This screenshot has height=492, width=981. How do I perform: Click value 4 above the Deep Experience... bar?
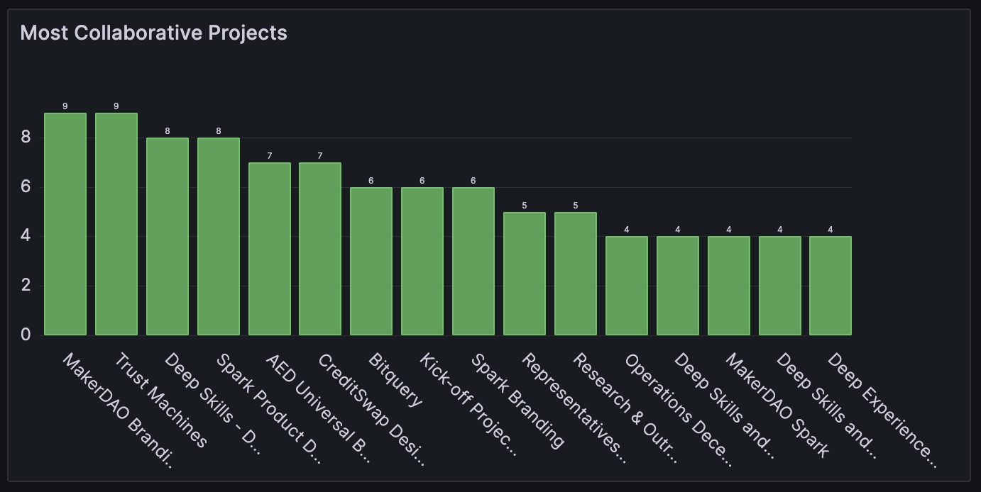831,230
